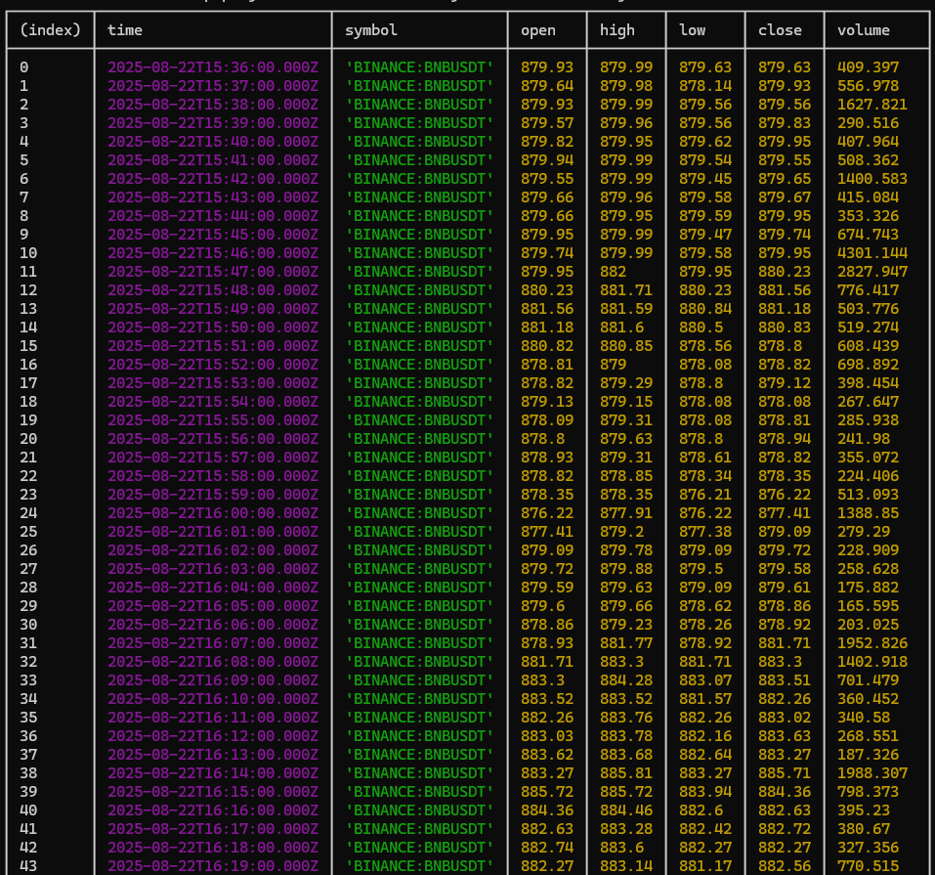The height and width of the screenshot is (875, 935).
Task: Click low value 881.17 in row 43
Action: [704, 866]
